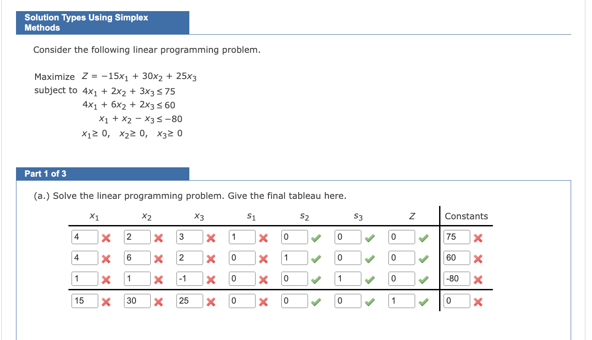Screen dimensions: 592x340
Task: Click the red X next to the x2 entry of 30
Action: coord(158,301)
